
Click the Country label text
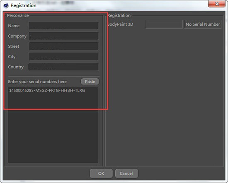16,67
